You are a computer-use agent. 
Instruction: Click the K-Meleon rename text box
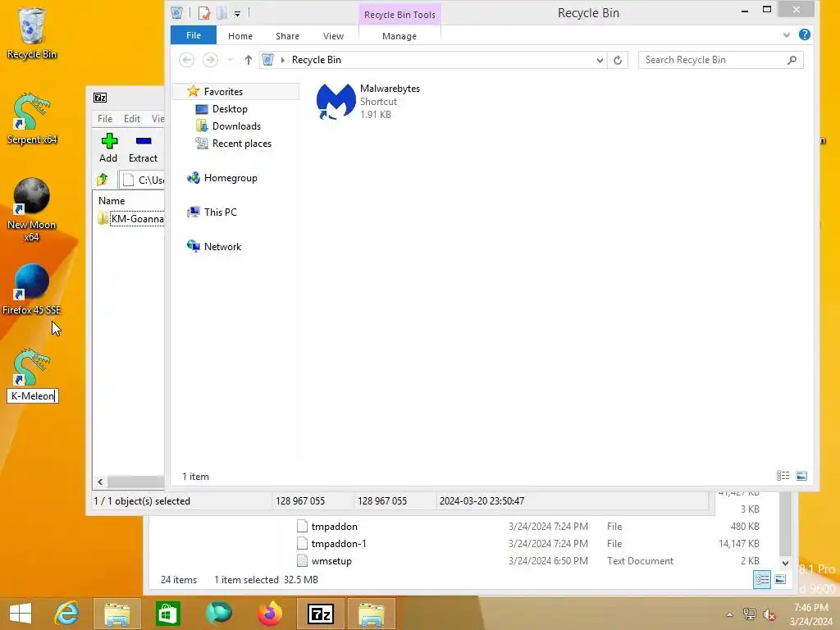[x=33, y=396]
